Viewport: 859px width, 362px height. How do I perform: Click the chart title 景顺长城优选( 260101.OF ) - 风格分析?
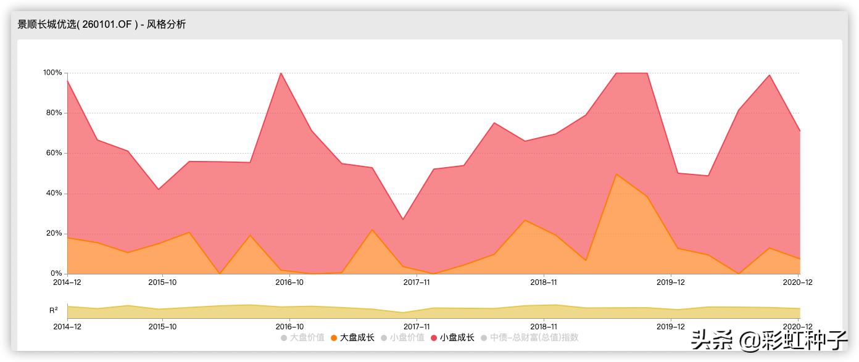click(102, 25)
